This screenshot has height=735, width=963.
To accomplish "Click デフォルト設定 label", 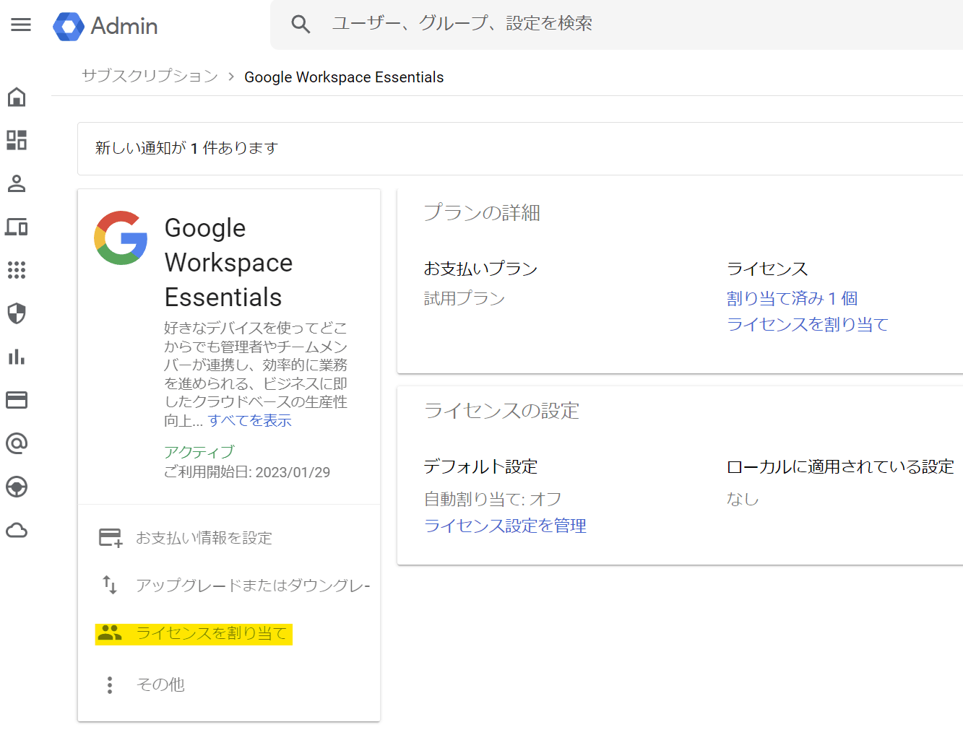I will pyautogui.click(x=480, y=467).
